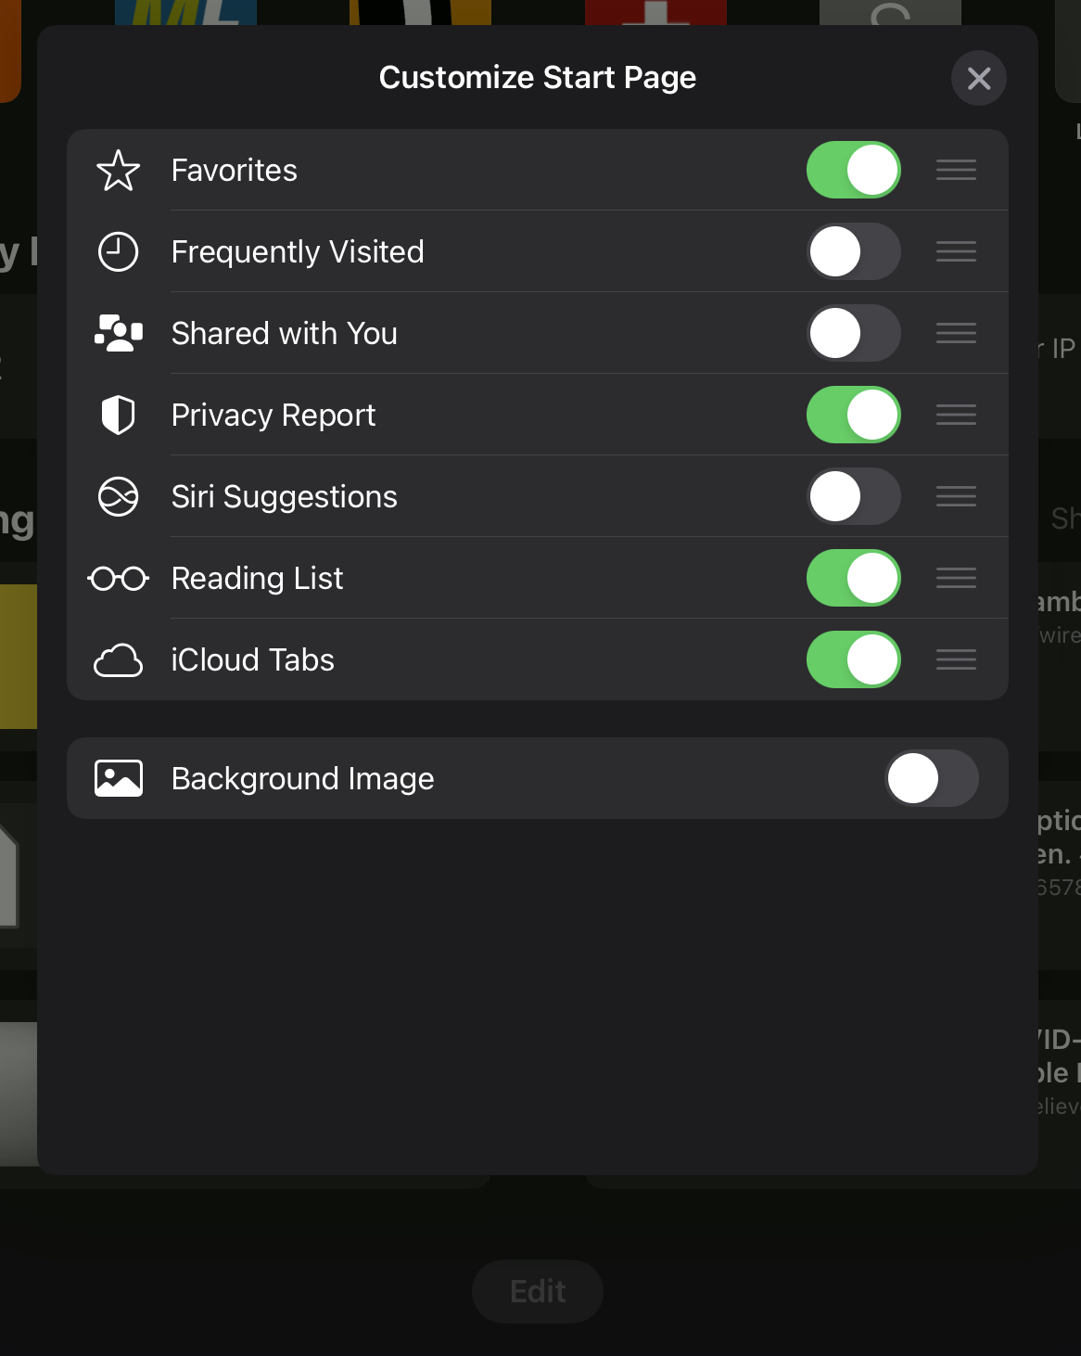Click the Favorites reorder handle
The width and height of the screenshot is (1081, 1356).
pyautogui.click(x=956, y=171)
